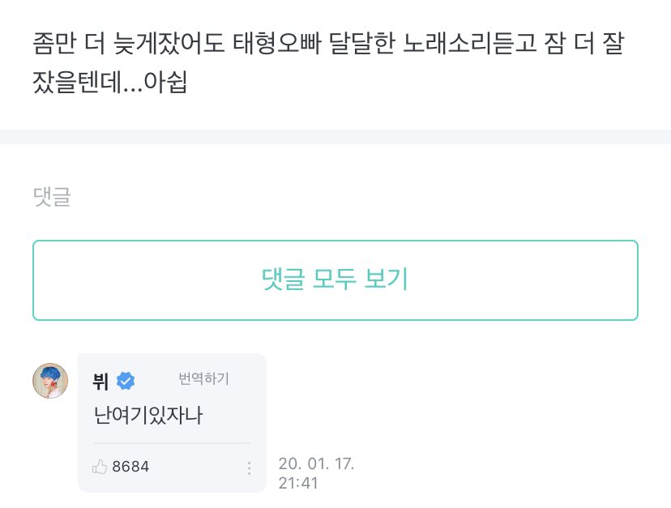Screen dimensions: 671x508
Task: Click the comment date 20. 01. 17.
Action: point(316,463)
